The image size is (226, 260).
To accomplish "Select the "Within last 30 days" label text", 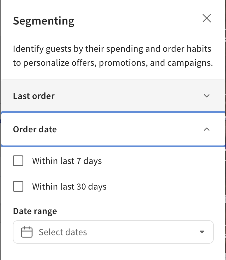I will tap(69, 187).
